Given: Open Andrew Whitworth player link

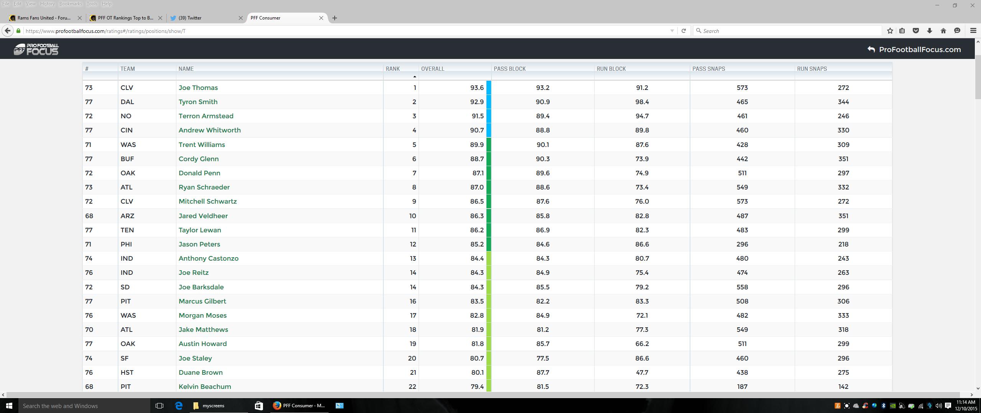Looking at the screenshot, I should (x=210, y=130).
